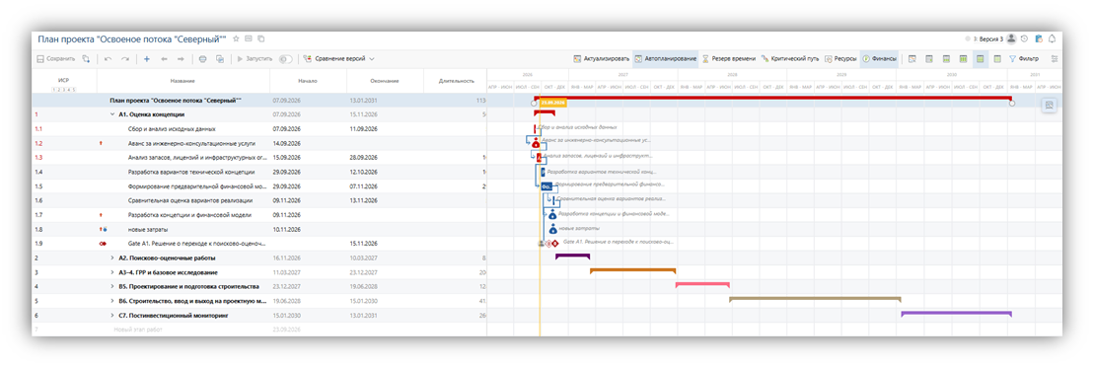
Task: Click the save-as-copy icon next to Сохранить
Action: pos(86,59)
